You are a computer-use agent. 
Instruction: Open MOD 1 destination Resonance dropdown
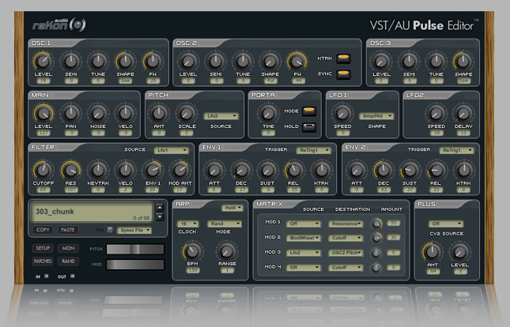(x=346, y=224)
